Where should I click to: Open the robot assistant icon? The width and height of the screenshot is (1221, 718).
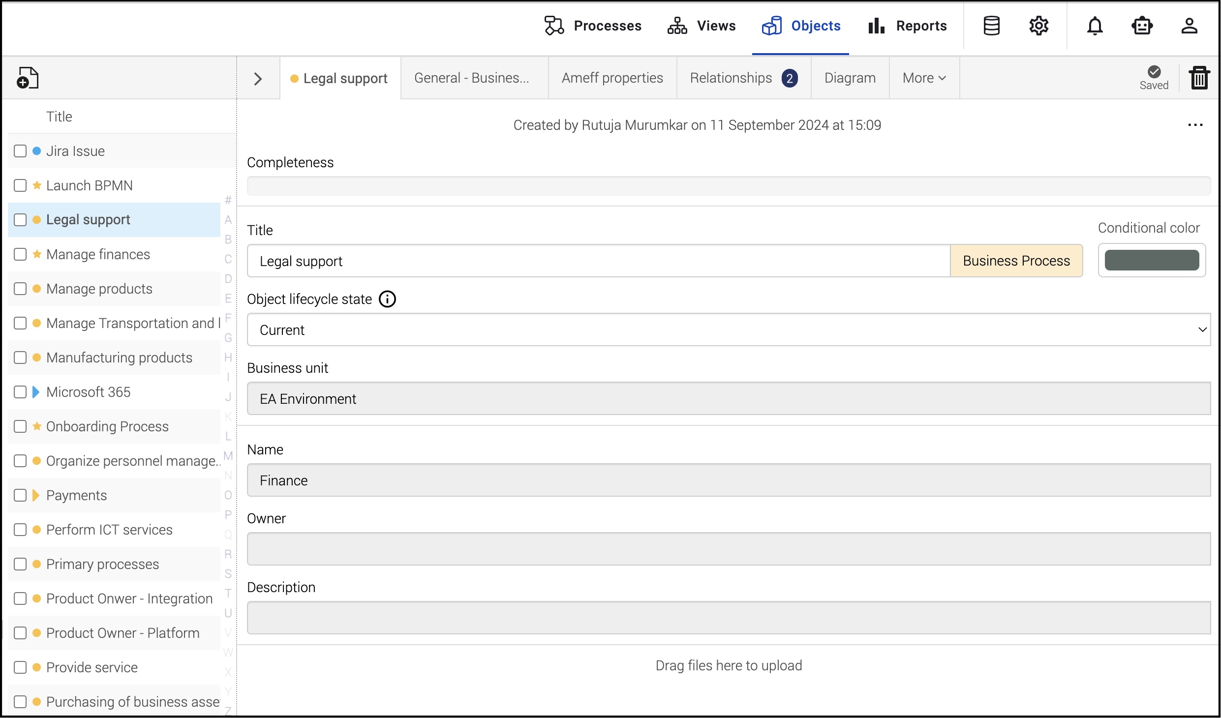tap(1142, 26)
